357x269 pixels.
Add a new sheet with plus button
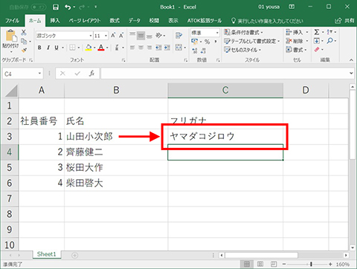pyautogui.click(x=74, y=255)
